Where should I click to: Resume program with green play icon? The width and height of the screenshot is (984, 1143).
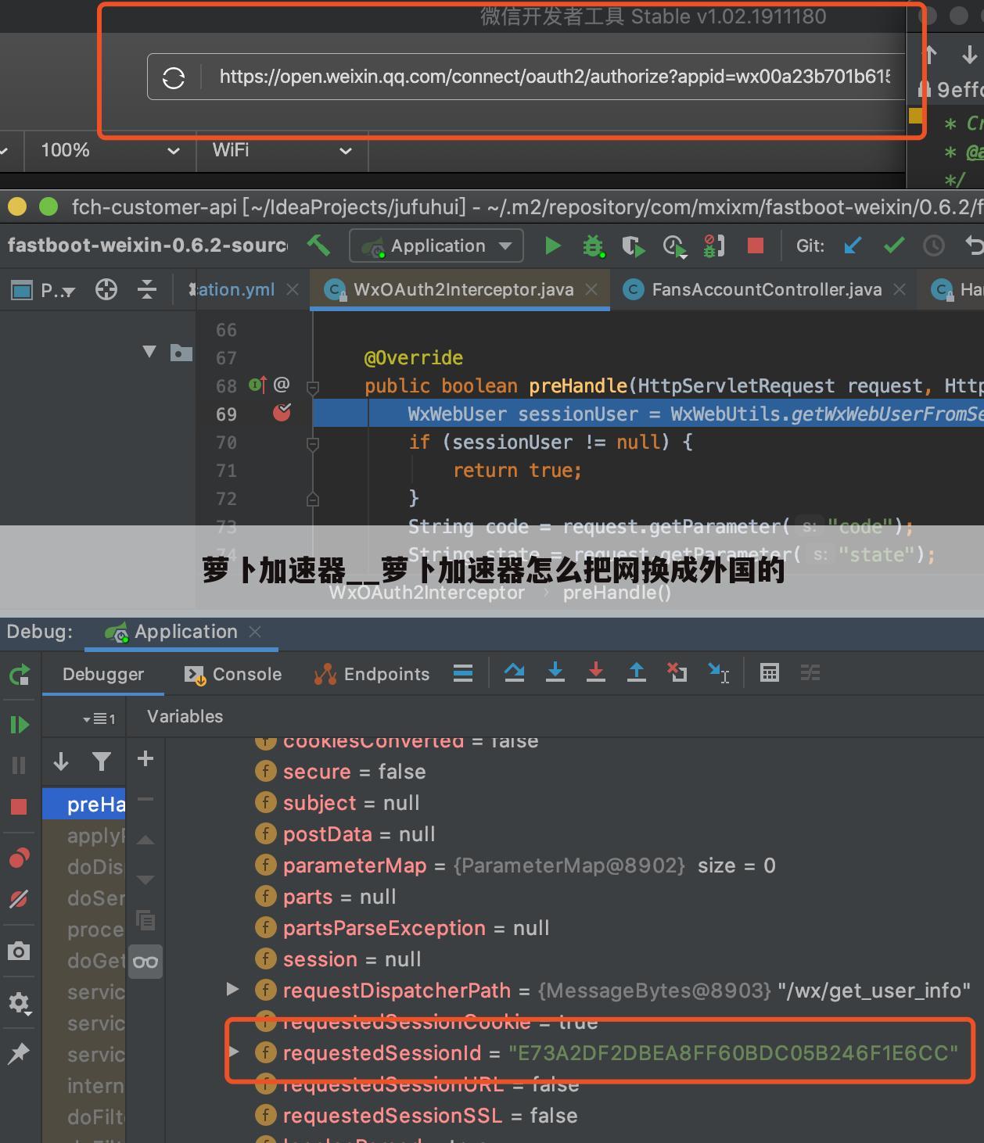(20, 725)
